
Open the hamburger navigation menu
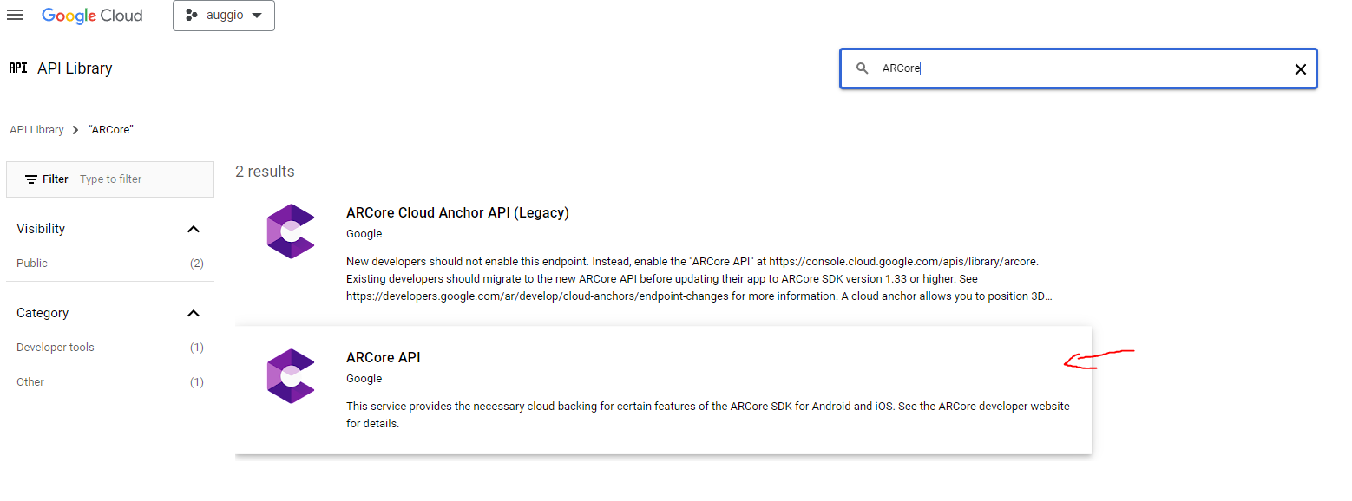click(x=15, y=16)
